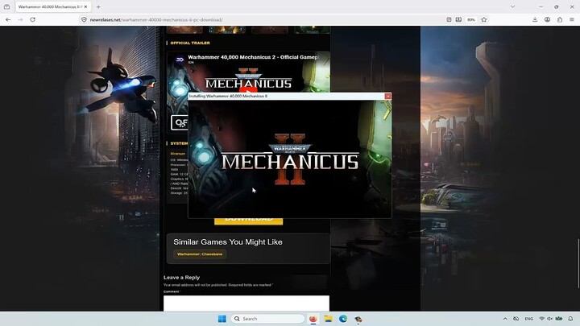Open Firefox from the taskbar
The width and height of the screenshot is (580, 326).
[x=313, y=319]
